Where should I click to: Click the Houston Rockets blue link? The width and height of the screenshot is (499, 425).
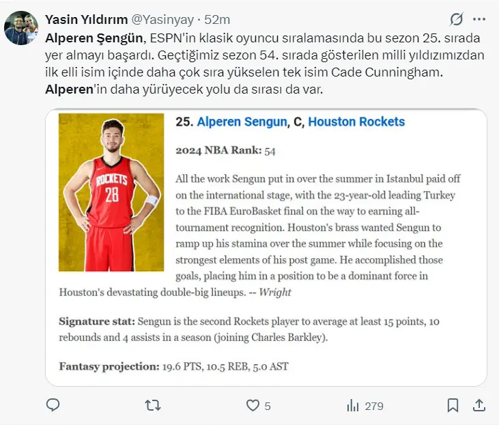tap(356, 122)
